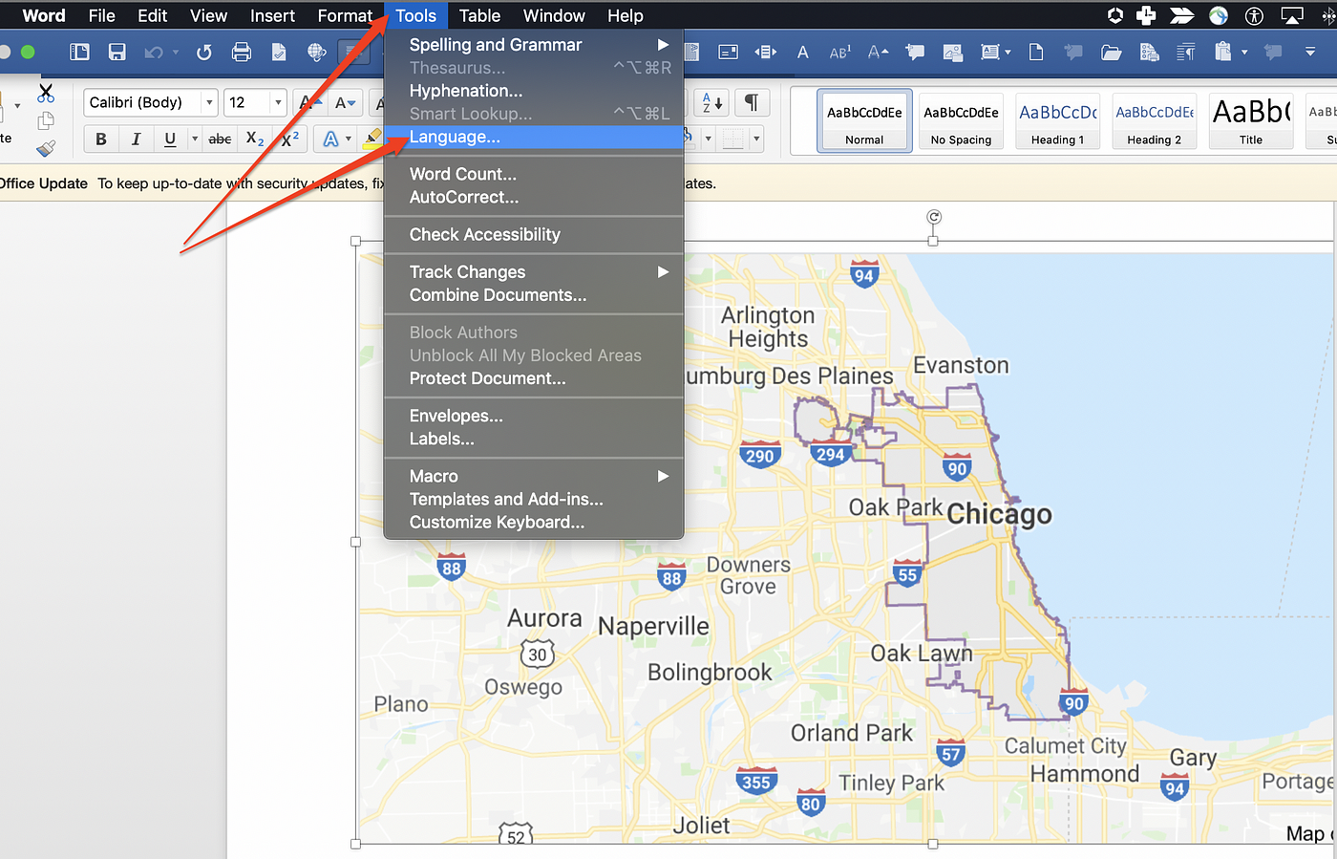Toggle Strikethrough abc button
The height and width of the screenshot is (859, 1337).
click(220, 140)
